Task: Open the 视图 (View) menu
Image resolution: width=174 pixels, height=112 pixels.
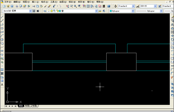Action: click(x=26, y=2)
